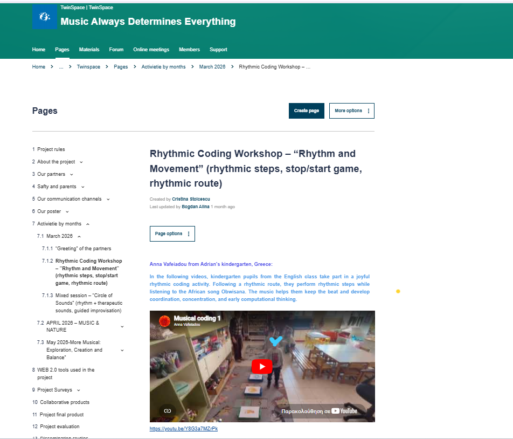This screenshot has height=439, width=513.
Task: Expand May 2026-More Musical chevron
Action: pos(122,351)
